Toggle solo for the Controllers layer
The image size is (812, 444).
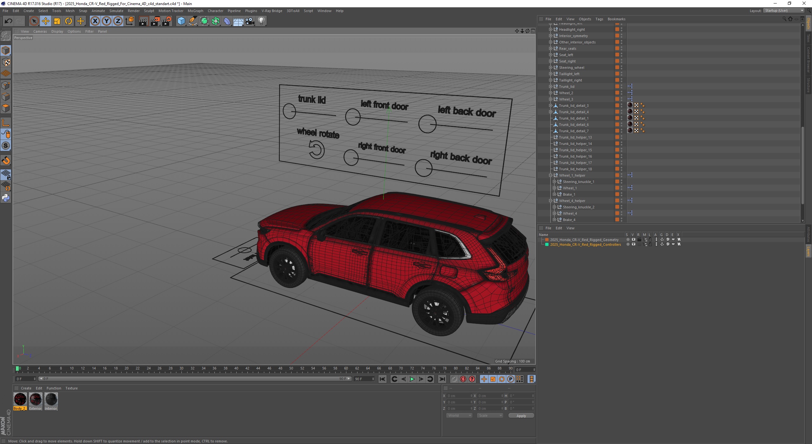tap(628, 245)
